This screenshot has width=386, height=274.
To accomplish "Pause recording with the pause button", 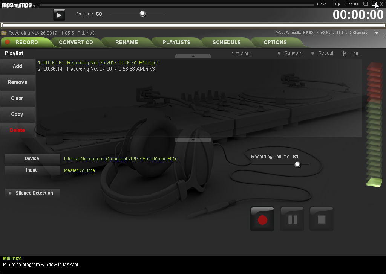I will click(x=292, y=219).
